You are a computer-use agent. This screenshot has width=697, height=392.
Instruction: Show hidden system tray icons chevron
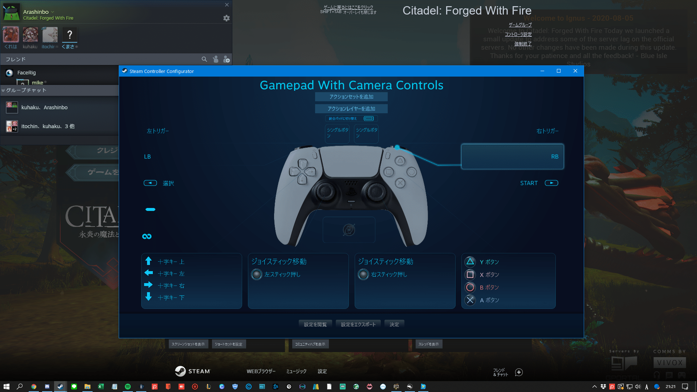[x=595, y=387]
